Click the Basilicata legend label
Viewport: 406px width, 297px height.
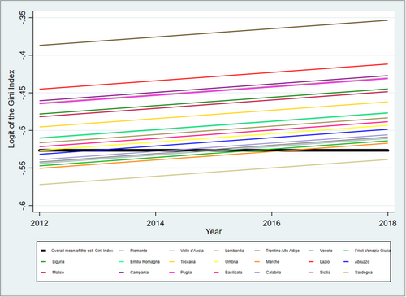point(234,273)
